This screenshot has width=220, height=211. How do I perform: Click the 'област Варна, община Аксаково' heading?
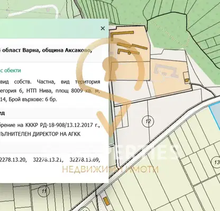(57, 50)
